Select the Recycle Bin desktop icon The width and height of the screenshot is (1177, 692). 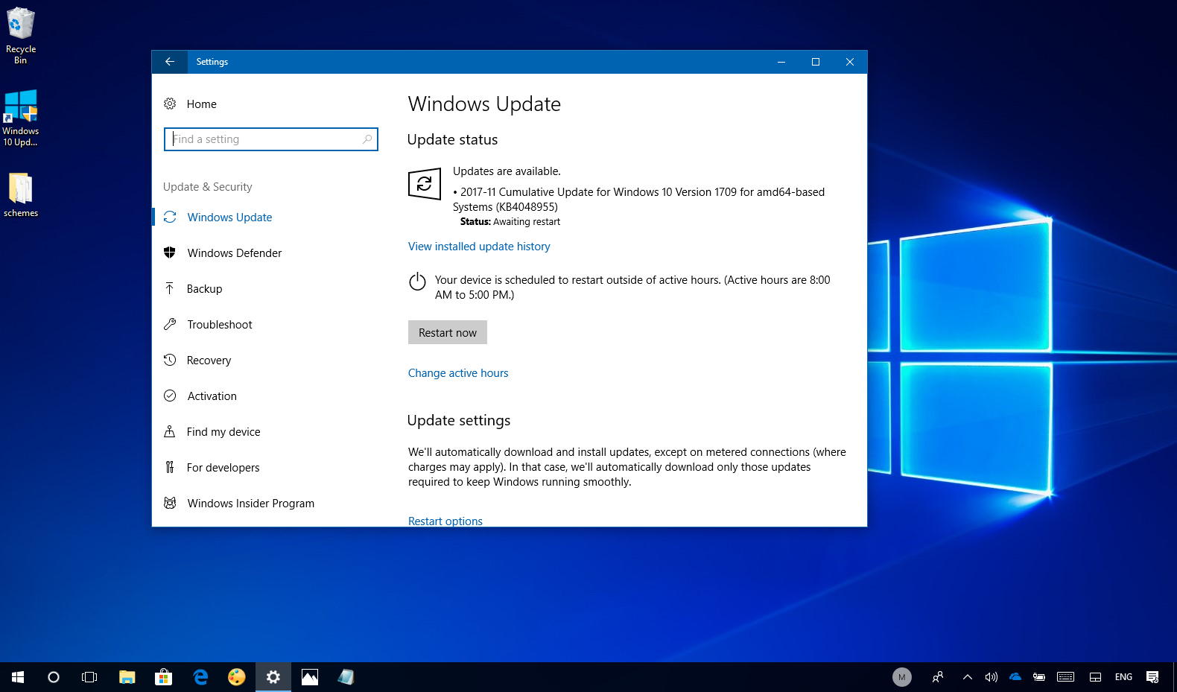click(x=21, y=36)
